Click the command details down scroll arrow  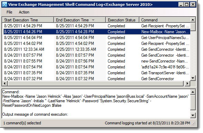(193, 115)
